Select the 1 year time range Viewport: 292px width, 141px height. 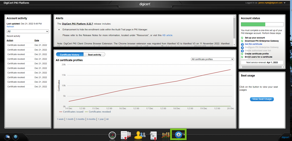[101, 119]
